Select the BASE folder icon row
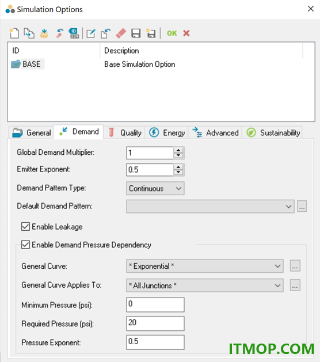Screen dimensions: 320x362 28,64
